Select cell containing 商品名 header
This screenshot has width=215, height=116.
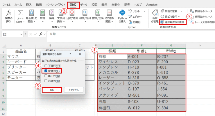coord(21,51)
